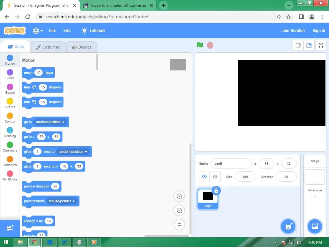Open the language globe menu
329x247 pixels.
tap(38, 31)
